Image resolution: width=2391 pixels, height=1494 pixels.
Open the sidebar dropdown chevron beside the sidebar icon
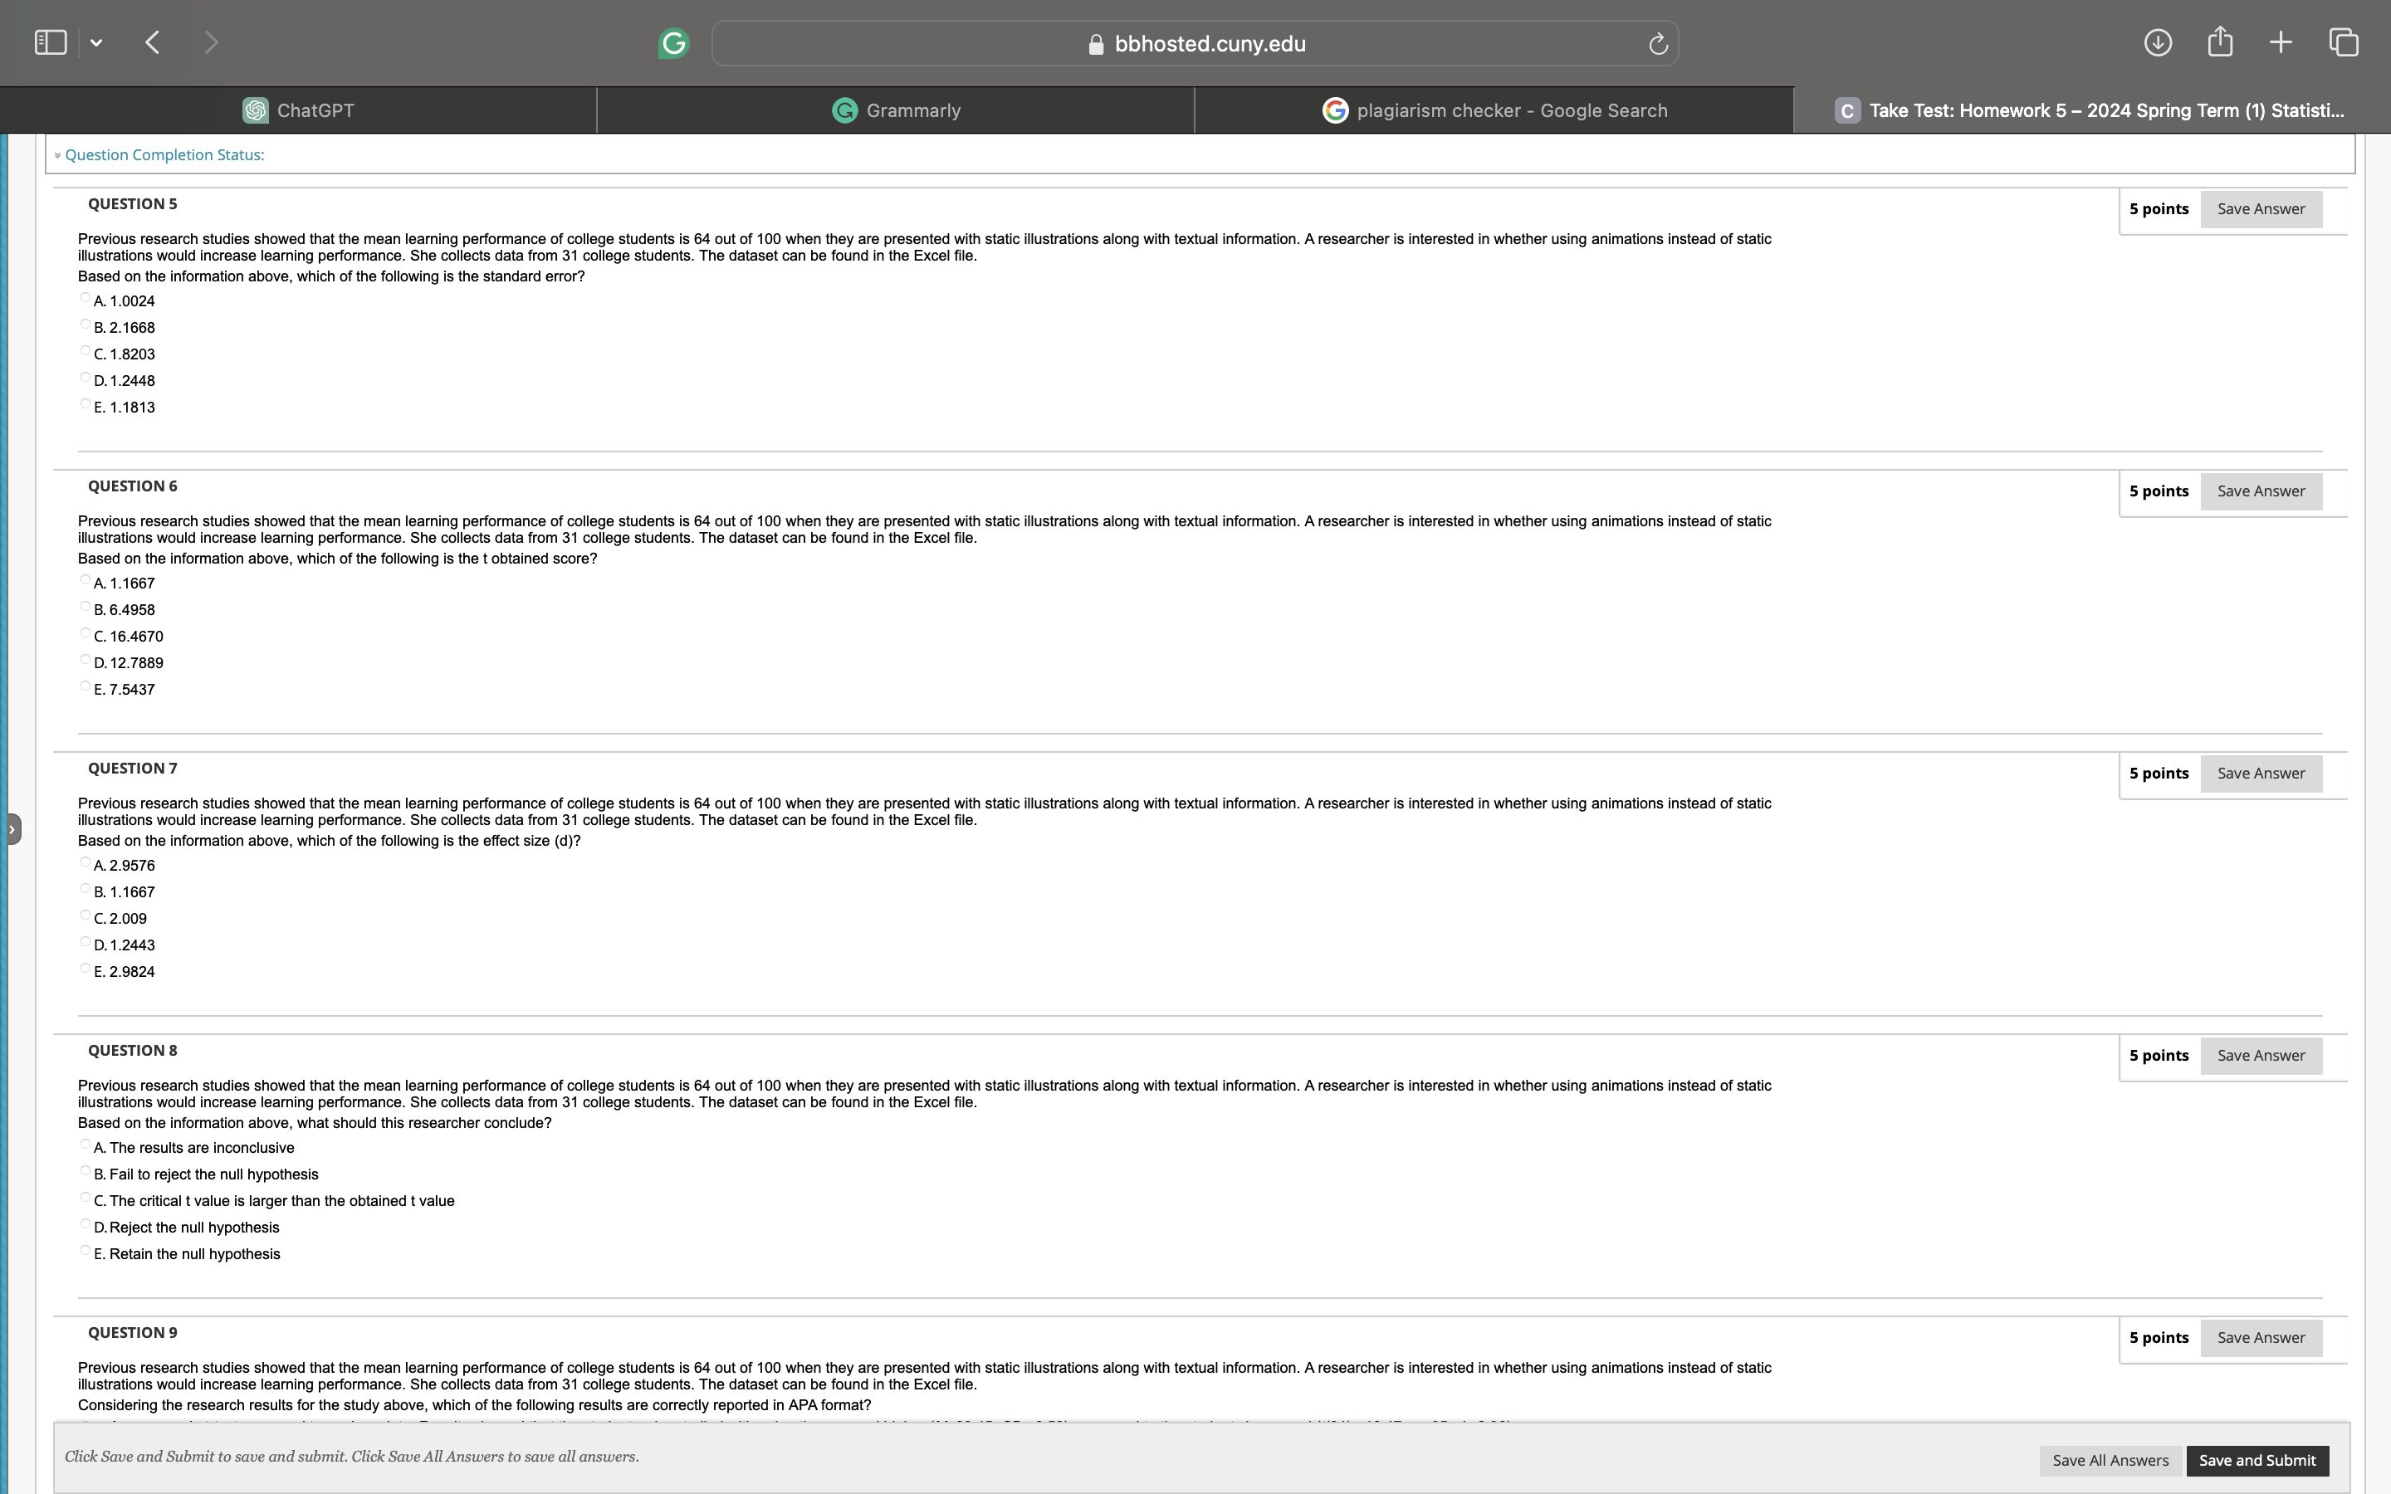(x=95, y=43)
